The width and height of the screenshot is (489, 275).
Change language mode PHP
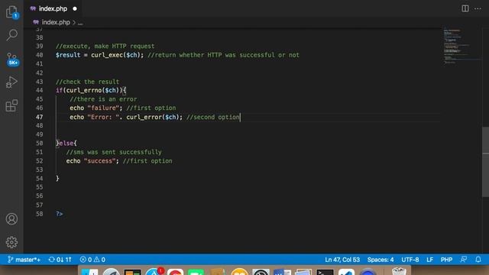pos(446,260)
